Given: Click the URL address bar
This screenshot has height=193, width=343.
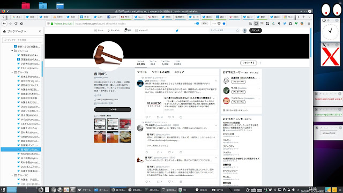Looking at the screenshot, I should tap(133, 24).
